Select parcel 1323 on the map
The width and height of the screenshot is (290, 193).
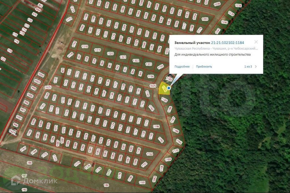pos(148,64)
